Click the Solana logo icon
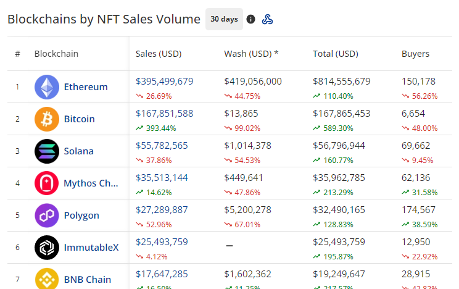Image resolution: width=459 pixels, height=289 pixels. [x=47, y=151]
